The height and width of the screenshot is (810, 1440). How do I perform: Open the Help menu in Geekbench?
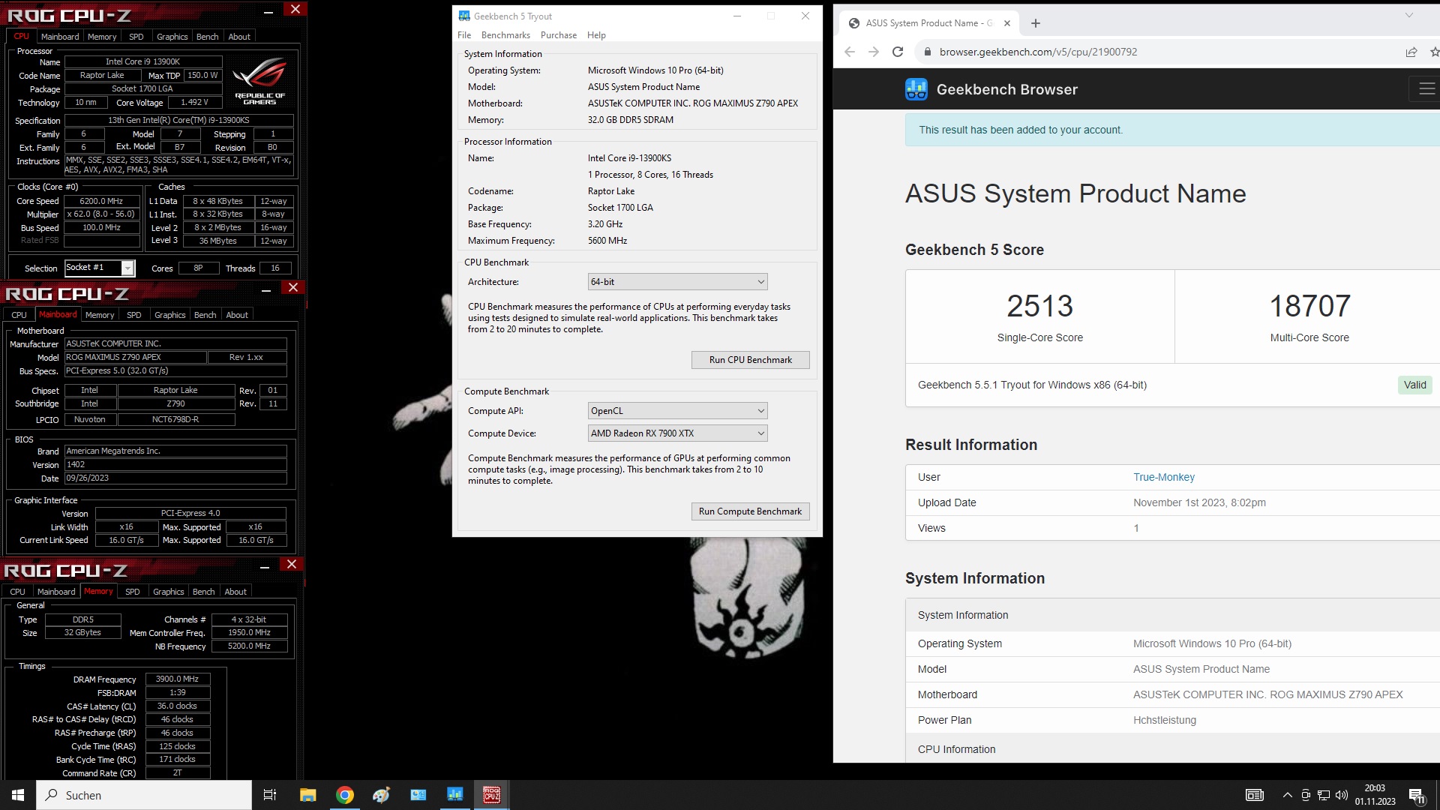click(x=596, y=35)
